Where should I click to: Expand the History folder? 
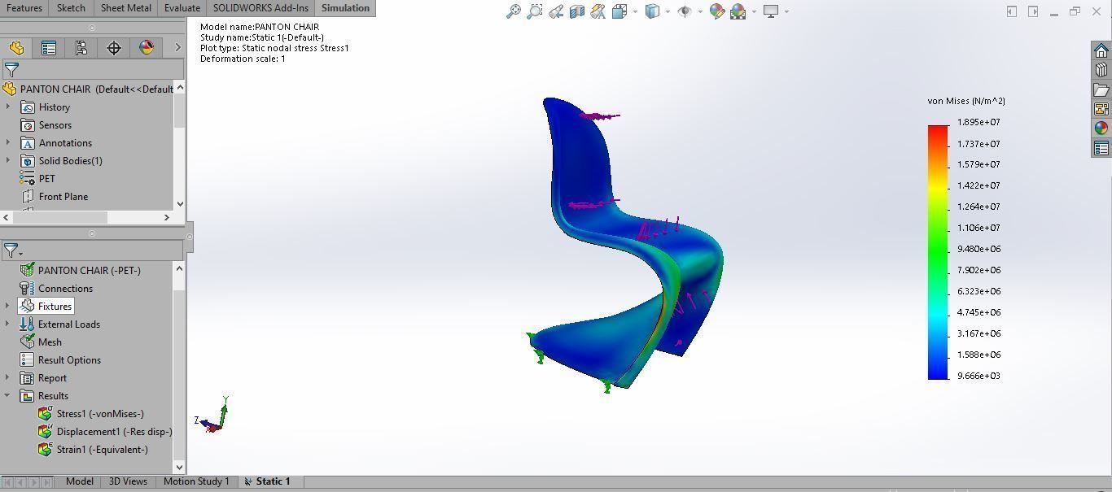point(8,107)
